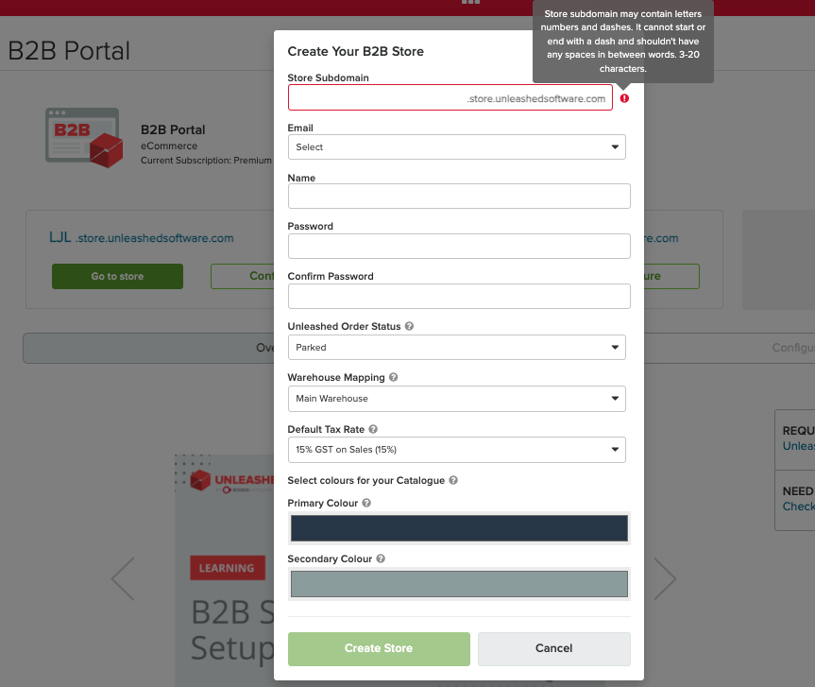Click help icon beside Default Tax Rate

373,429
